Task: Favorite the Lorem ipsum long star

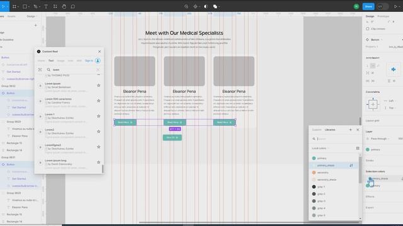Action: tap(98, 162)
